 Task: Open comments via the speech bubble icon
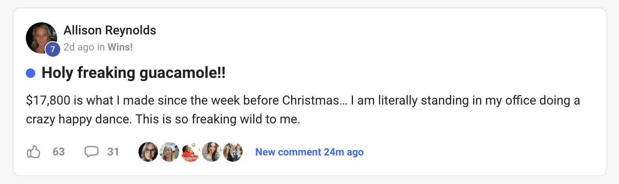(x=91, y=152)
